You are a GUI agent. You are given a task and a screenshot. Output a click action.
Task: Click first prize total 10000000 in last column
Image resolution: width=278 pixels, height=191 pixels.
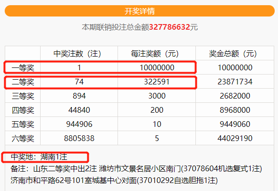[x=235, y=68]
